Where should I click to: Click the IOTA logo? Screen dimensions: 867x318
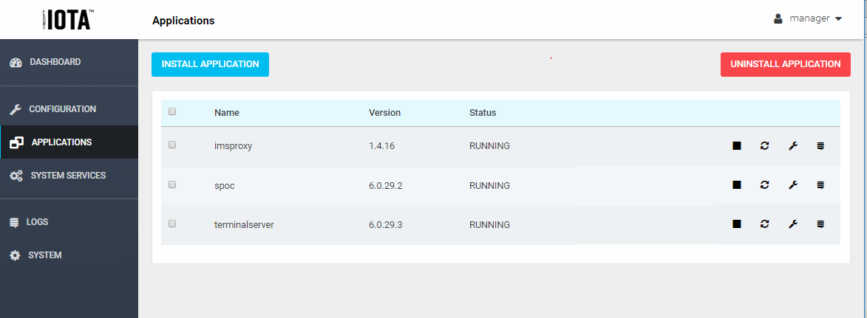pyautogui.click(x=69, y=19)
